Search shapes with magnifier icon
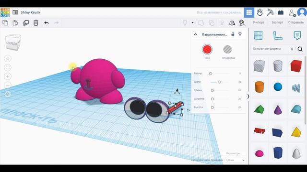307x172 pixels. point(300,49)
